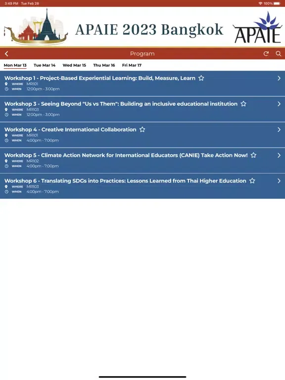The height and width of the screenshot is (380, 285).
Task: Click Workshop 4 time 4:00pm - 7:00pm
Action: point(43,141)
